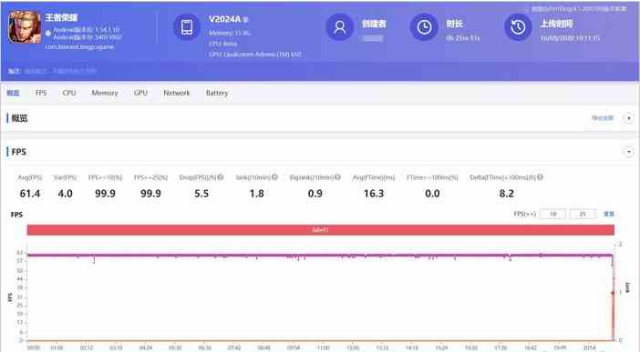Click the device tablet icon
This screenshot has height=352, width=640.
coord(187,27)
